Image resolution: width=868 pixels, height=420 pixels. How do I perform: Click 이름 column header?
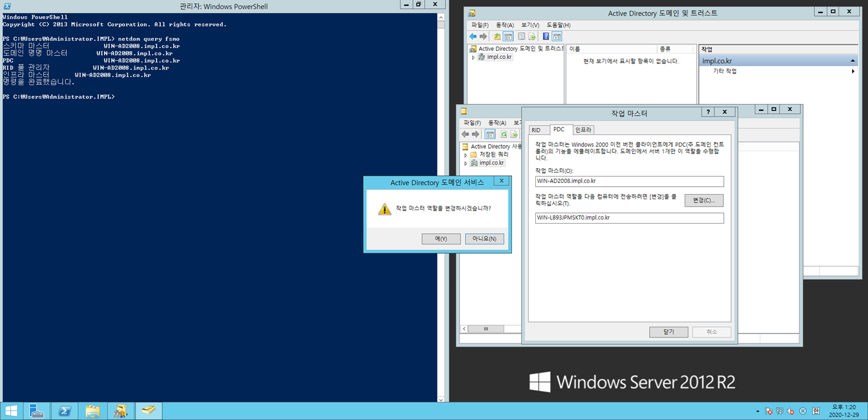coord(611,49)
